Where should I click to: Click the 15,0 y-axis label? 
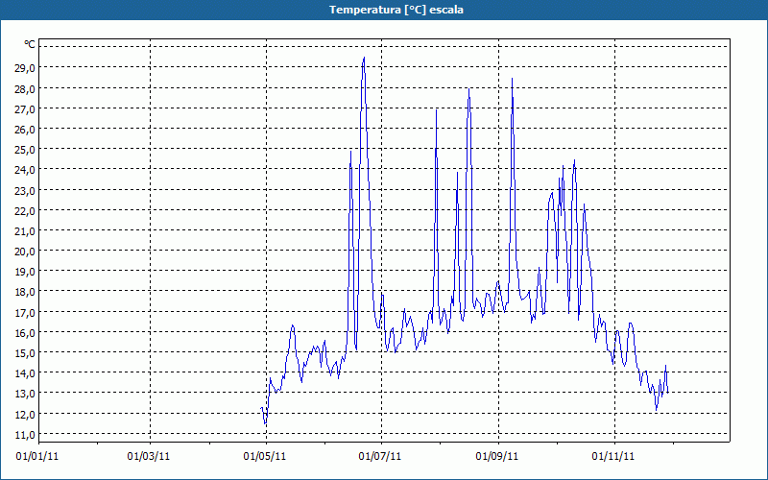point(25,353)
